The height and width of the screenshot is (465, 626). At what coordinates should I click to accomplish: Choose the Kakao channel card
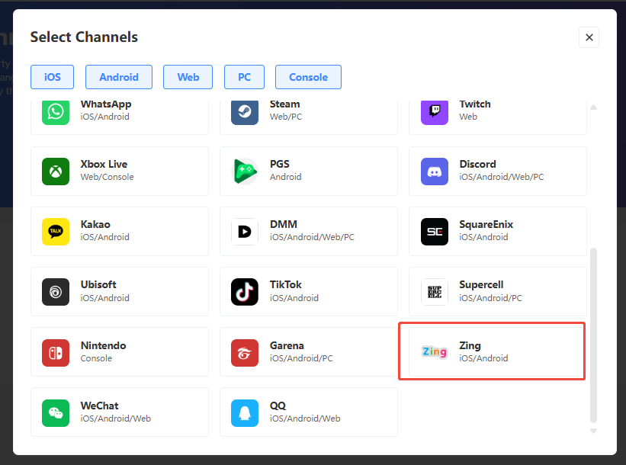tap(120, 231)
